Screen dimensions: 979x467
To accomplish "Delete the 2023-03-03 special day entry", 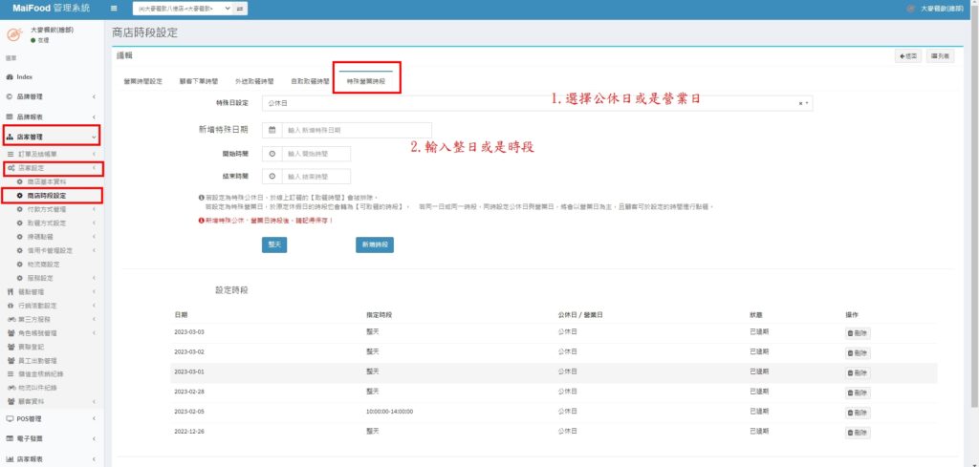I will click(x=858, y=332).
